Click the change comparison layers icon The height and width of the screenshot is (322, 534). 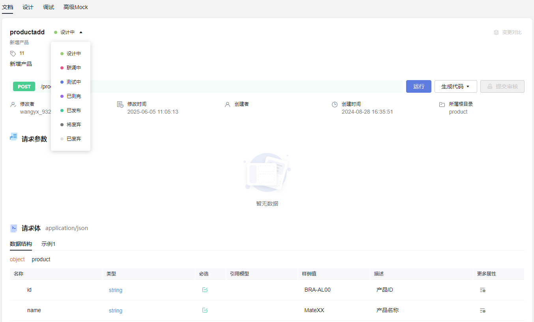tap(496, 32)
